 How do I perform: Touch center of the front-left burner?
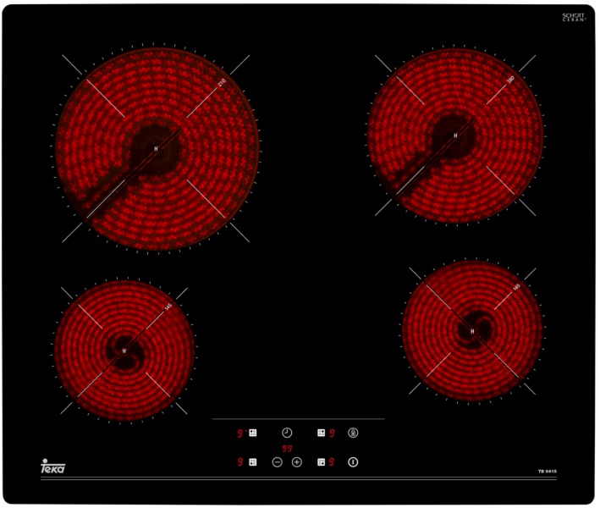pyautogui.click(x=124, y=351)
